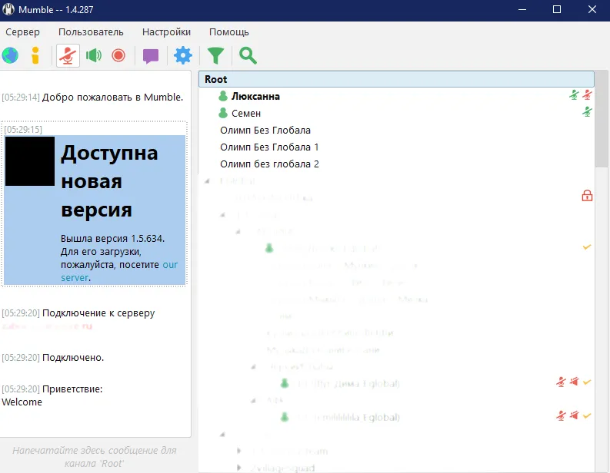Click log text 'Приветствие:'
Screen dimensions: 610x473
[x=72, y=389]
